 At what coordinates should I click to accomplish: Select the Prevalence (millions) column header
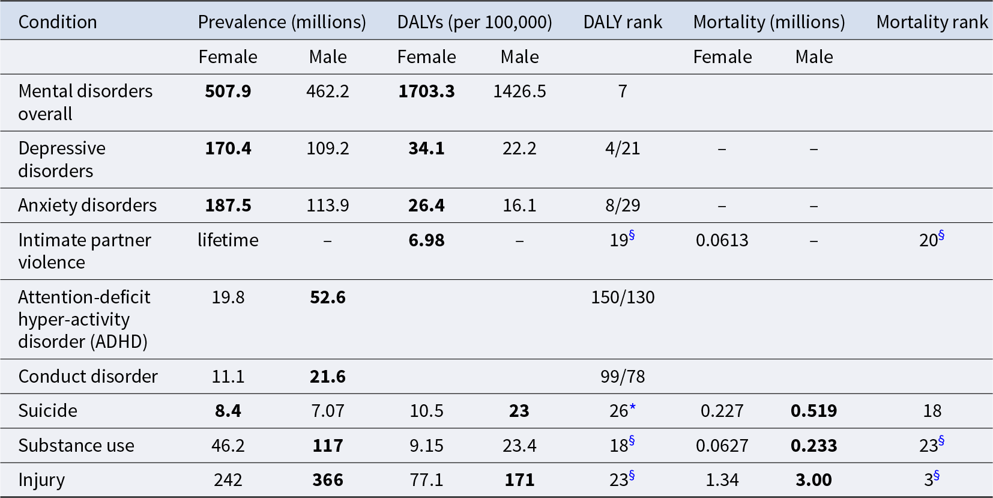point(282,22)
